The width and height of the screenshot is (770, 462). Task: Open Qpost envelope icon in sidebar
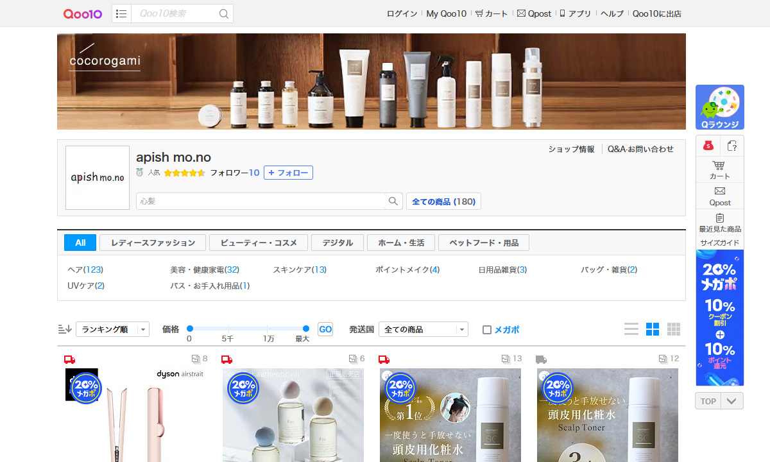coord(719,191)
